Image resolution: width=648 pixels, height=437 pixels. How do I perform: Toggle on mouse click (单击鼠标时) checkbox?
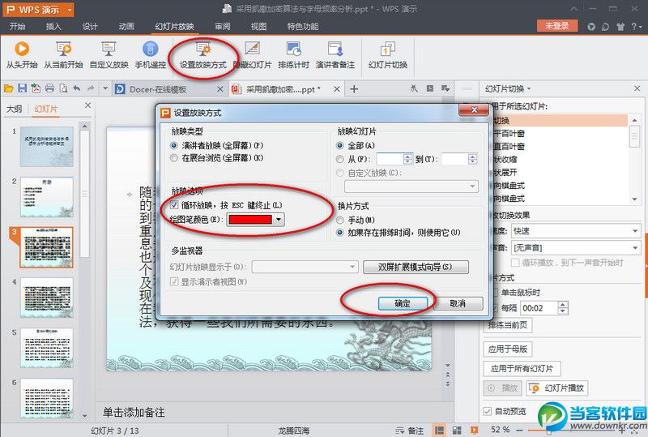click(495, 293)
